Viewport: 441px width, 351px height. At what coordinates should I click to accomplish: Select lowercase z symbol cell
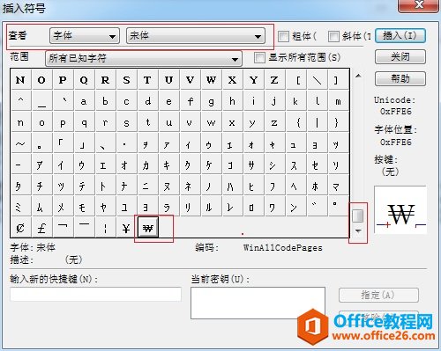click(275, 122)
